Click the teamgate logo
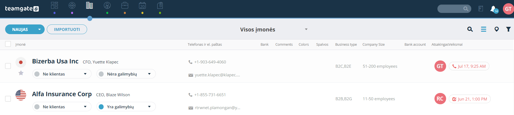The image size is (514, 115). [x=22, y=9]
